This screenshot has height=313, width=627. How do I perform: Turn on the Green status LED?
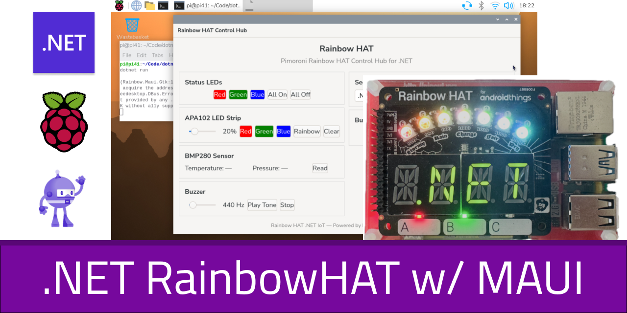[x=238, y=94]
